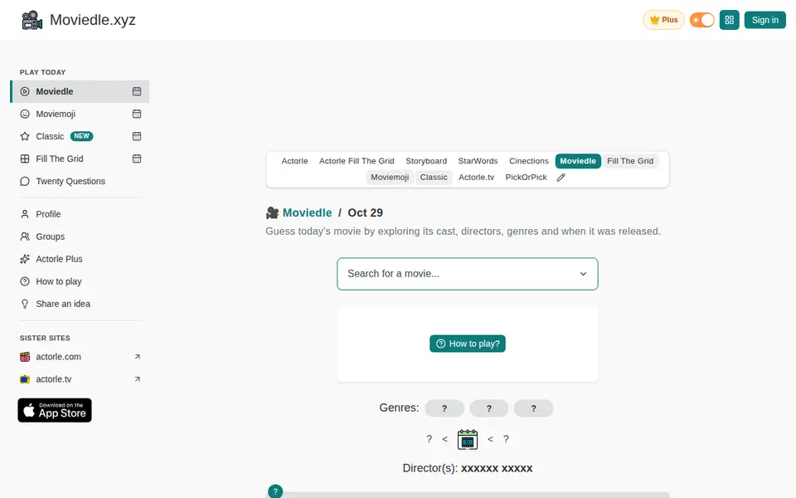Open the Plus crown upgrade button
The image size is (796, 498).
pos(663,20)
